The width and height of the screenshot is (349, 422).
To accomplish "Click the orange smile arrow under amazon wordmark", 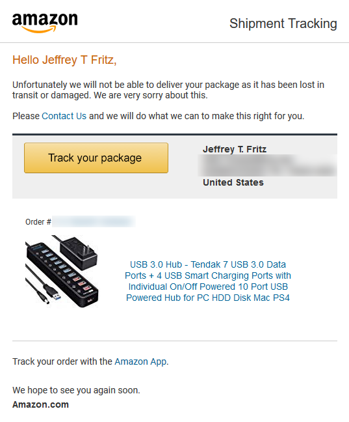I will pyautogui.click(x=38, y=29).
